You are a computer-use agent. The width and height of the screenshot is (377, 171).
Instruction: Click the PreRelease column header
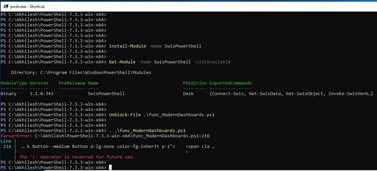tap(72, 83)
